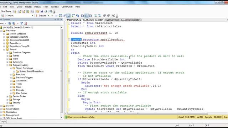Click the query editor horizontal scrollbar
The width and height of the screenshot is (228, 128).
pos(138,113)
